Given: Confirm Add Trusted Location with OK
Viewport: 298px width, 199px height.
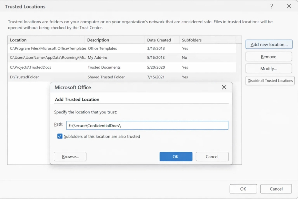Looking at the screenshot, I should 176,156.
